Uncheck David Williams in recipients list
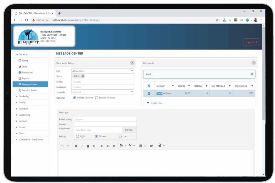The height and width of the screenshot is (183, 275). coord(149,93)
